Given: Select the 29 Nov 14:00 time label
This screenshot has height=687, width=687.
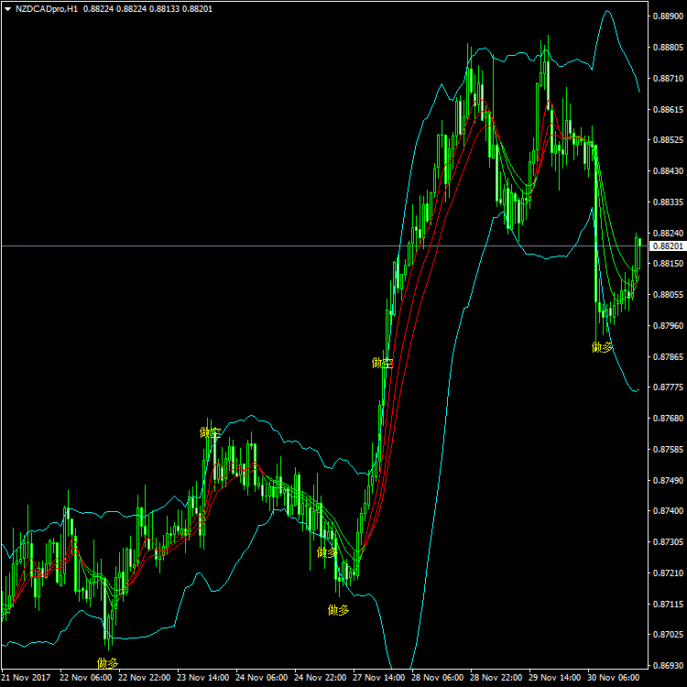Looking at the screenshot, I should (x=556, y=677).
